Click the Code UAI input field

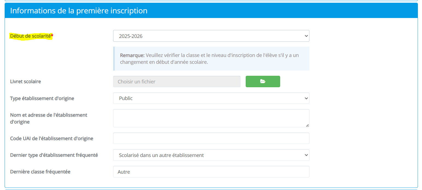(x=211, y=138)
